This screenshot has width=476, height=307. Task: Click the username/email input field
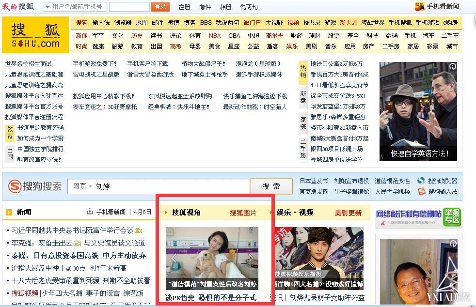coord(79,7)
